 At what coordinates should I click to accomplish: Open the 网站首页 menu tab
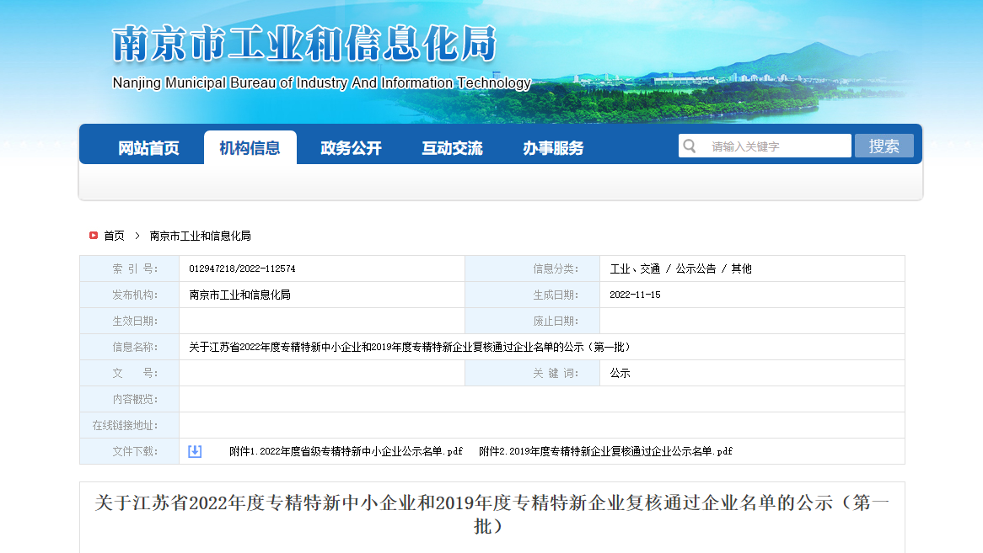click(148, 148)
